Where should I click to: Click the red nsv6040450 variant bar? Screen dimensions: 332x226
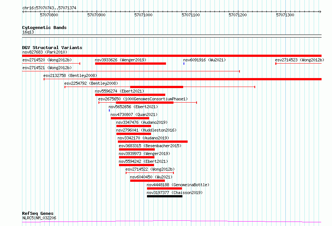pos(147,181)
